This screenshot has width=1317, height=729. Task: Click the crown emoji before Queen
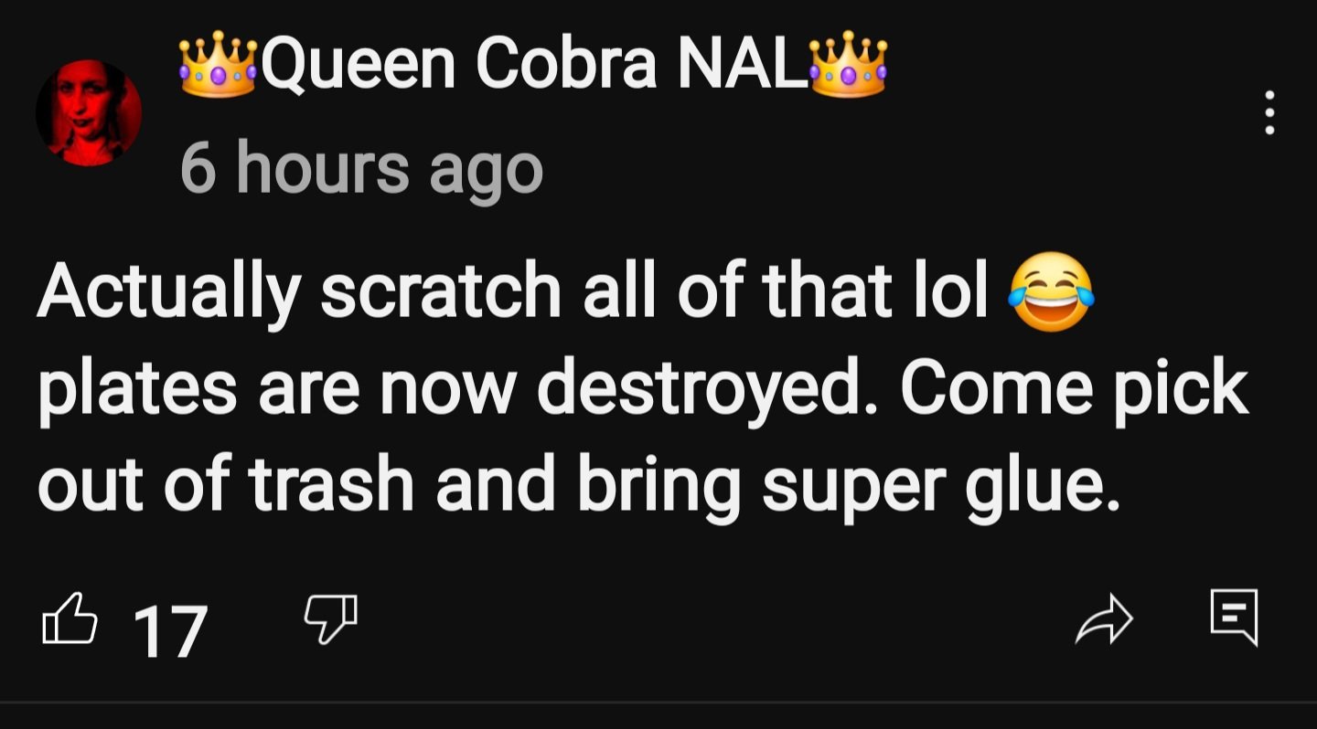(x=219, y=64)
